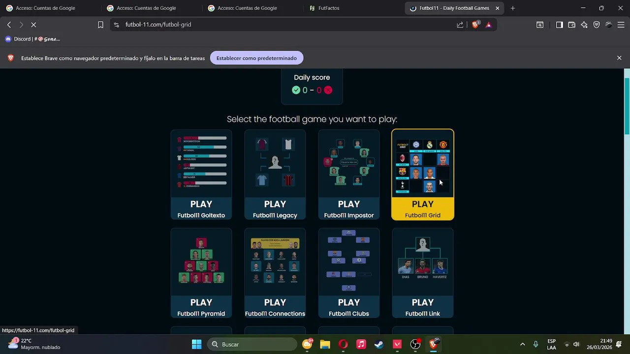630x354 pixels.
Task: Play Futbol11 Goltexto game
Action: pyautogui.click(x=201, y=209)
